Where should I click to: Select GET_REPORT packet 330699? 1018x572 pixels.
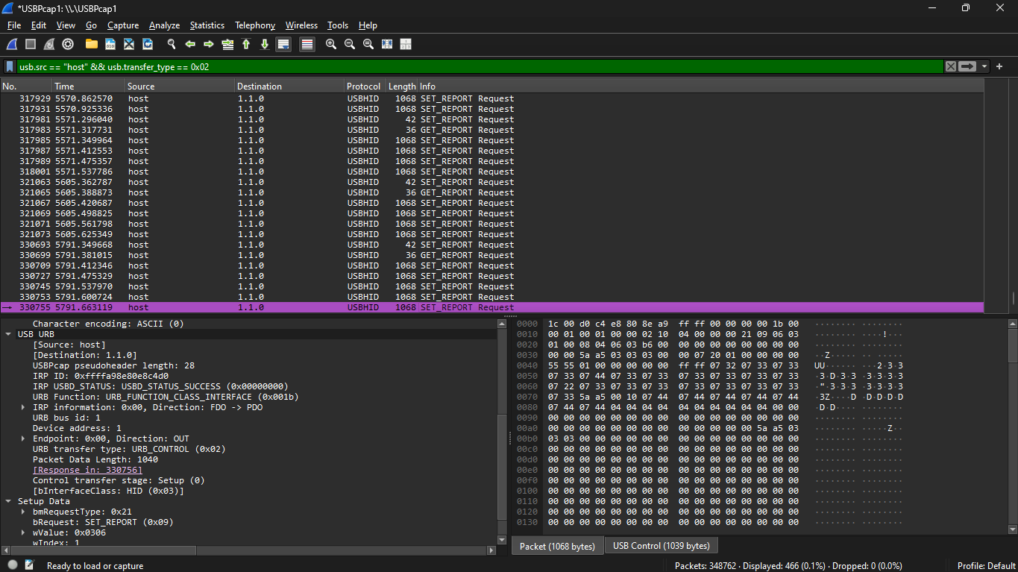(x=491, y=255)
